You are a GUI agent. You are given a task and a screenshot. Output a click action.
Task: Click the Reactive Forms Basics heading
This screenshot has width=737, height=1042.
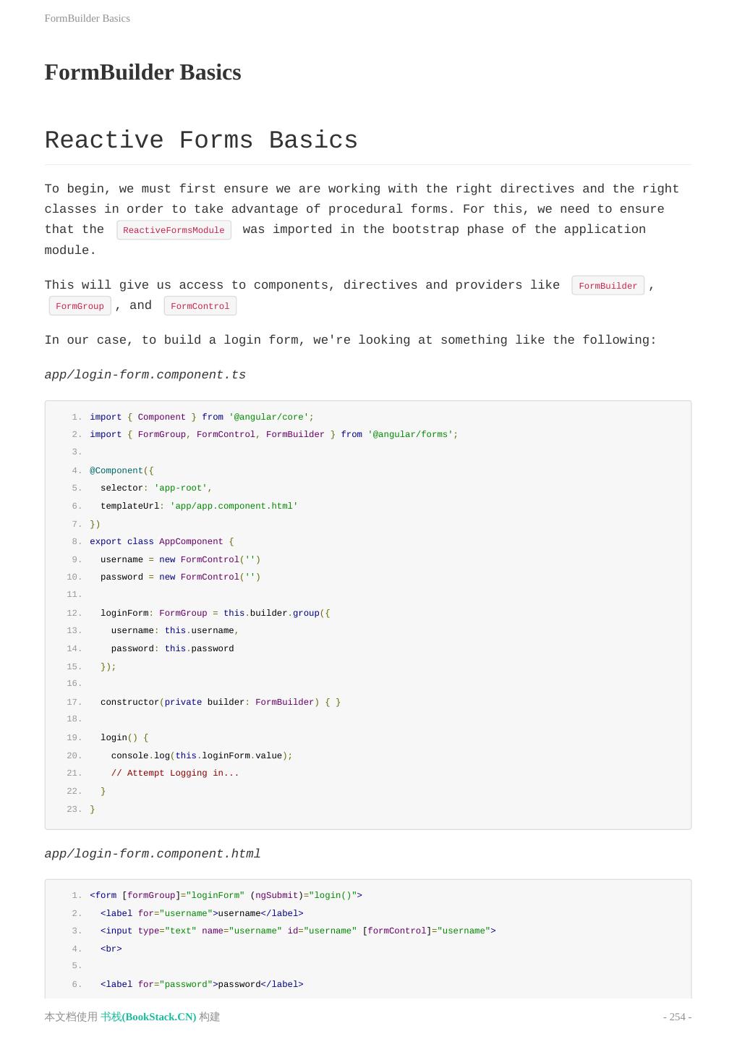(201, 140)
